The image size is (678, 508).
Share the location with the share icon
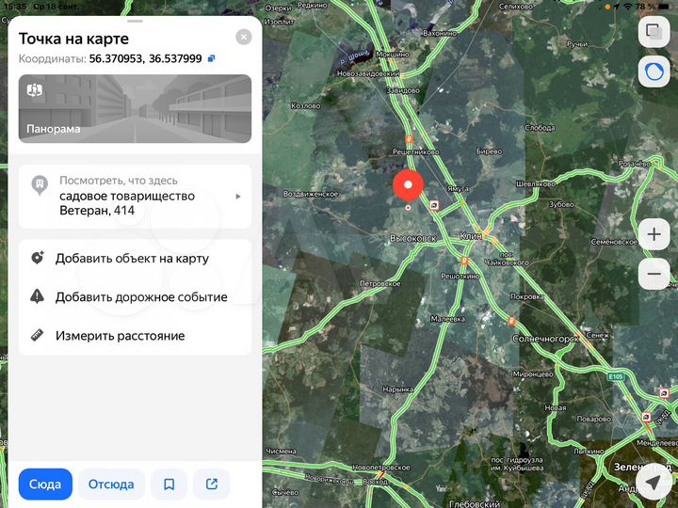(x=212, y=484)
